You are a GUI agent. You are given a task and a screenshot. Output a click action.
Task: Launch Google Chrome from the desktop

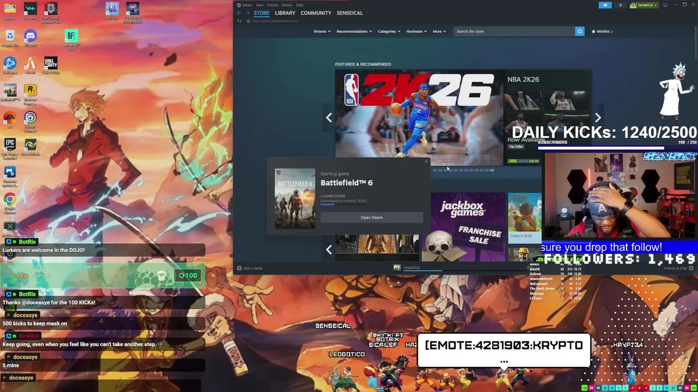click(x=10, y=203)
